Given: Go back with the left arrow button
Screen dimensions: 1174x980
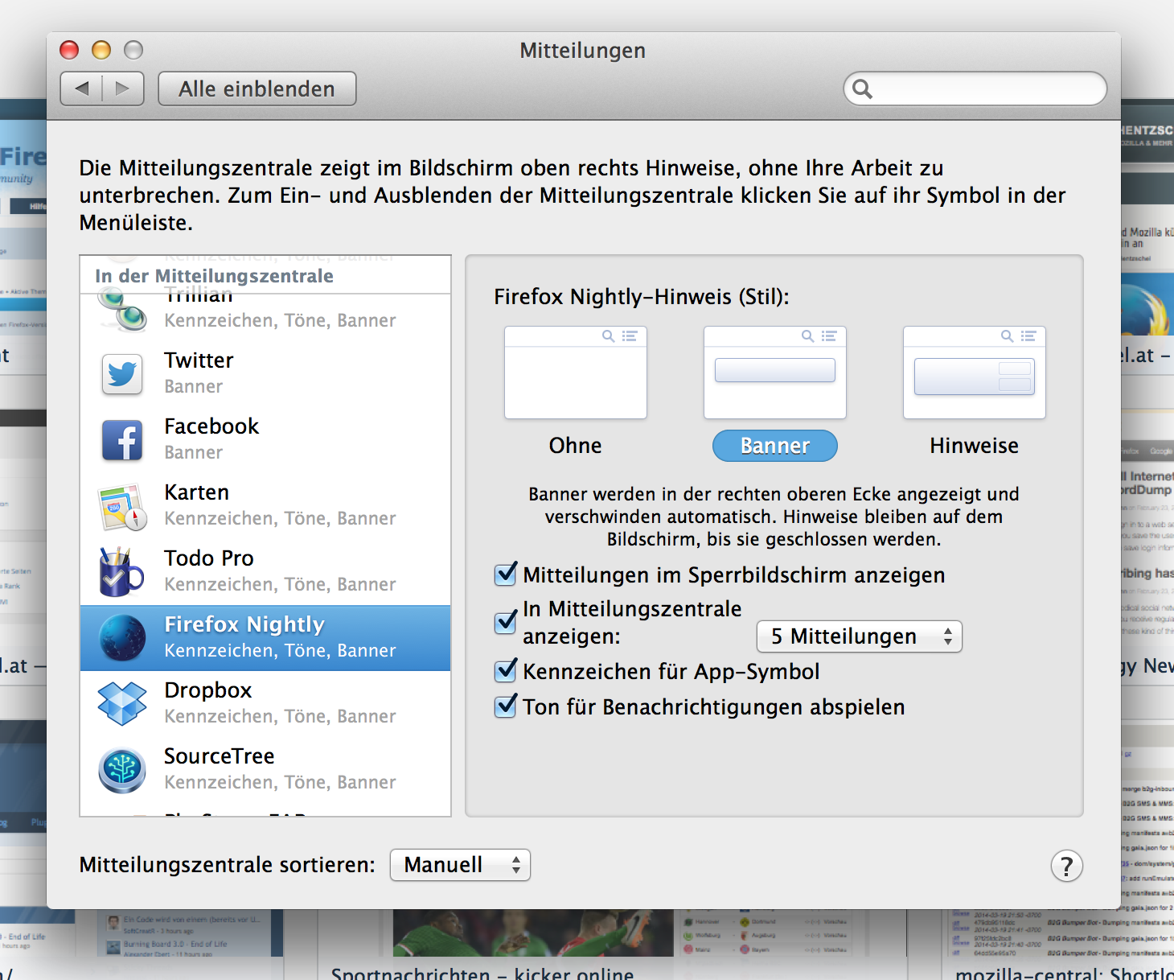Looking at the screenshot, I should [81, 89].
